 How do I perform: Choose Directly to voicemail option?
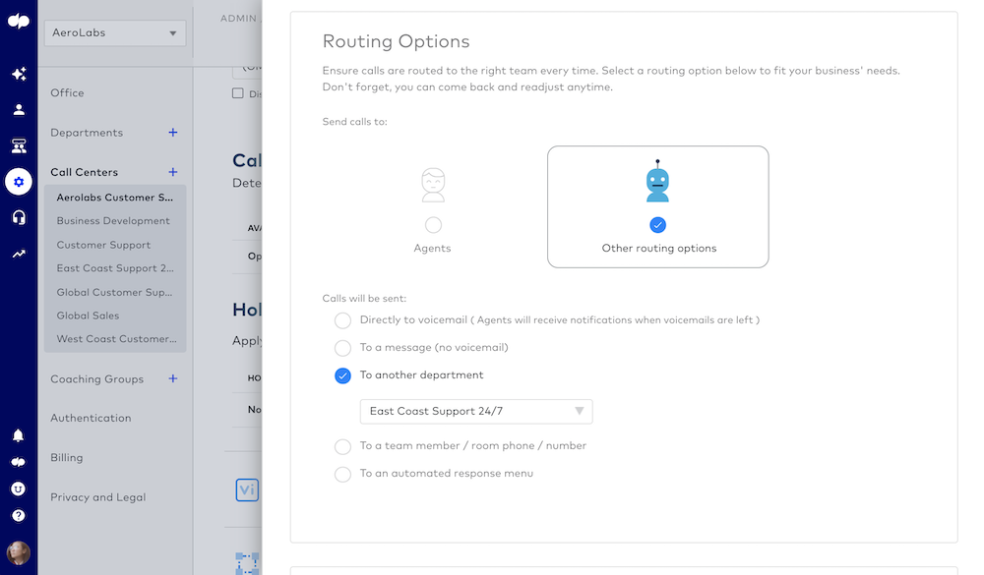(342, 320)
